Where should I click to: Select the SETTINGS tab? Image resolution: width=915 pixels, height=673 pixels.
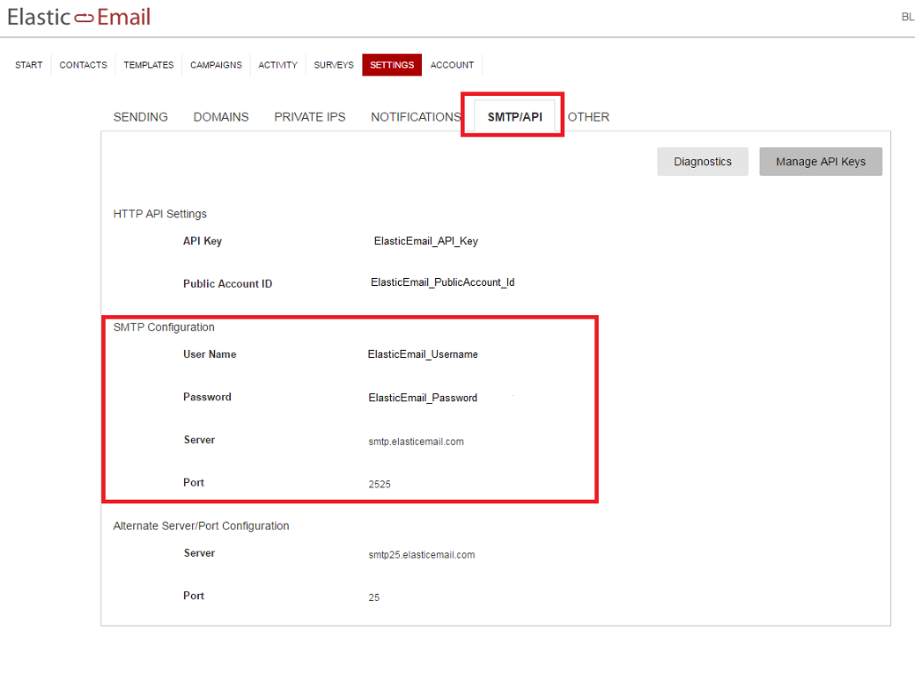click(391, 64)
